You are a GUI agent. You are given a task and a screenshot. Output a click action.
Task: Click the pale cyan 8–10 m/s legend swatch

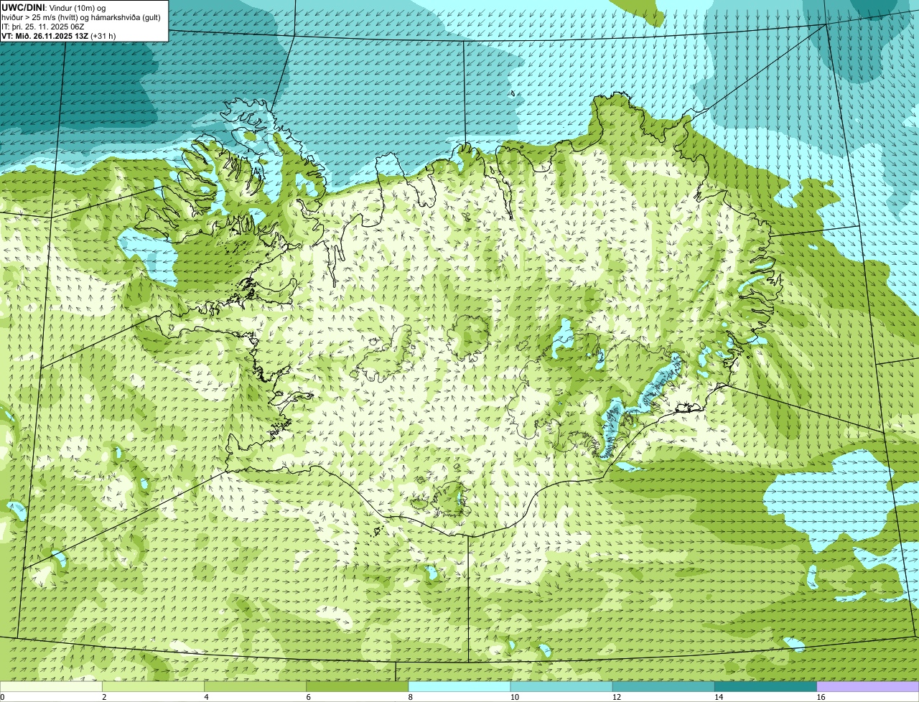click(x=459, y=686)
